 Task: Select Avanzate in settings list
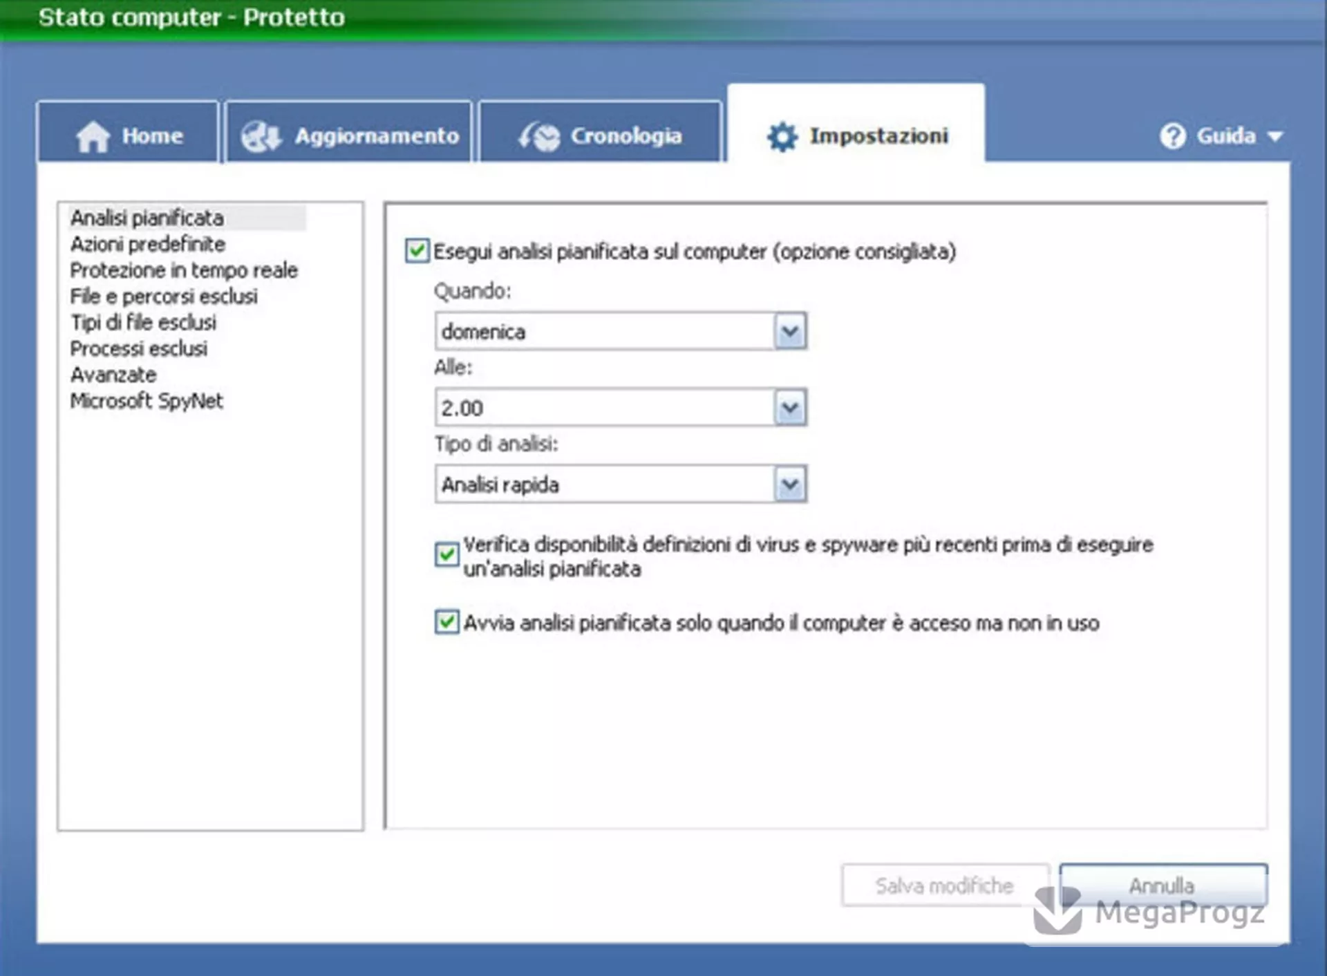[113, 375]
